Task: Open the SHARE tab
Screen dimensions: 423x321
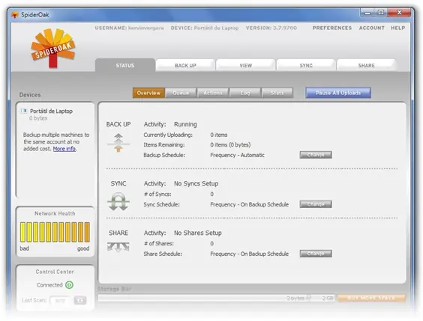Action: tap(366, 65)
